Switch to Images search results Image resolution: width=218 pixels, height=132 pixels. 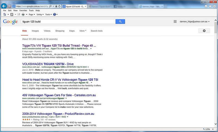[35, 31]
